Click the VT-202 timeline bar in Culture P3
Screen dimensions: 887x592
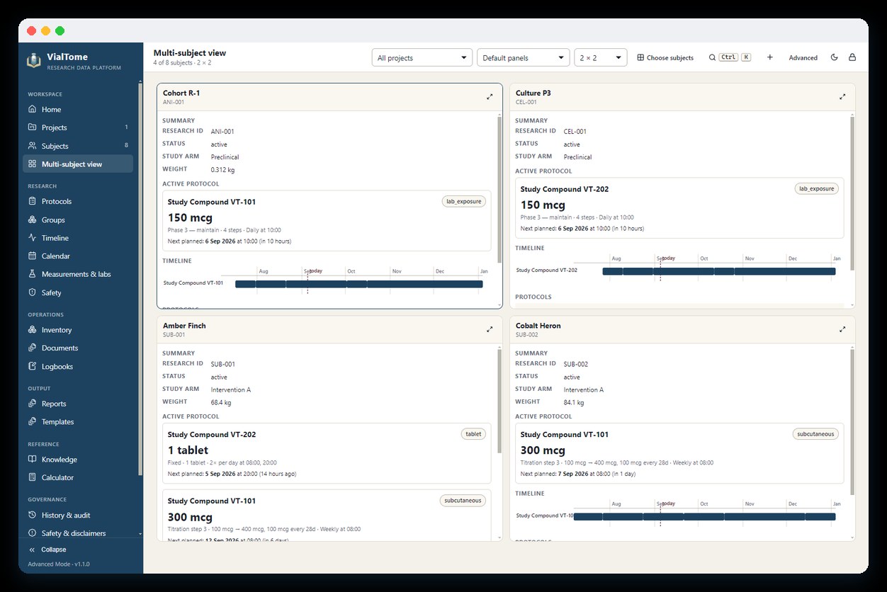(x=719, y=271)
